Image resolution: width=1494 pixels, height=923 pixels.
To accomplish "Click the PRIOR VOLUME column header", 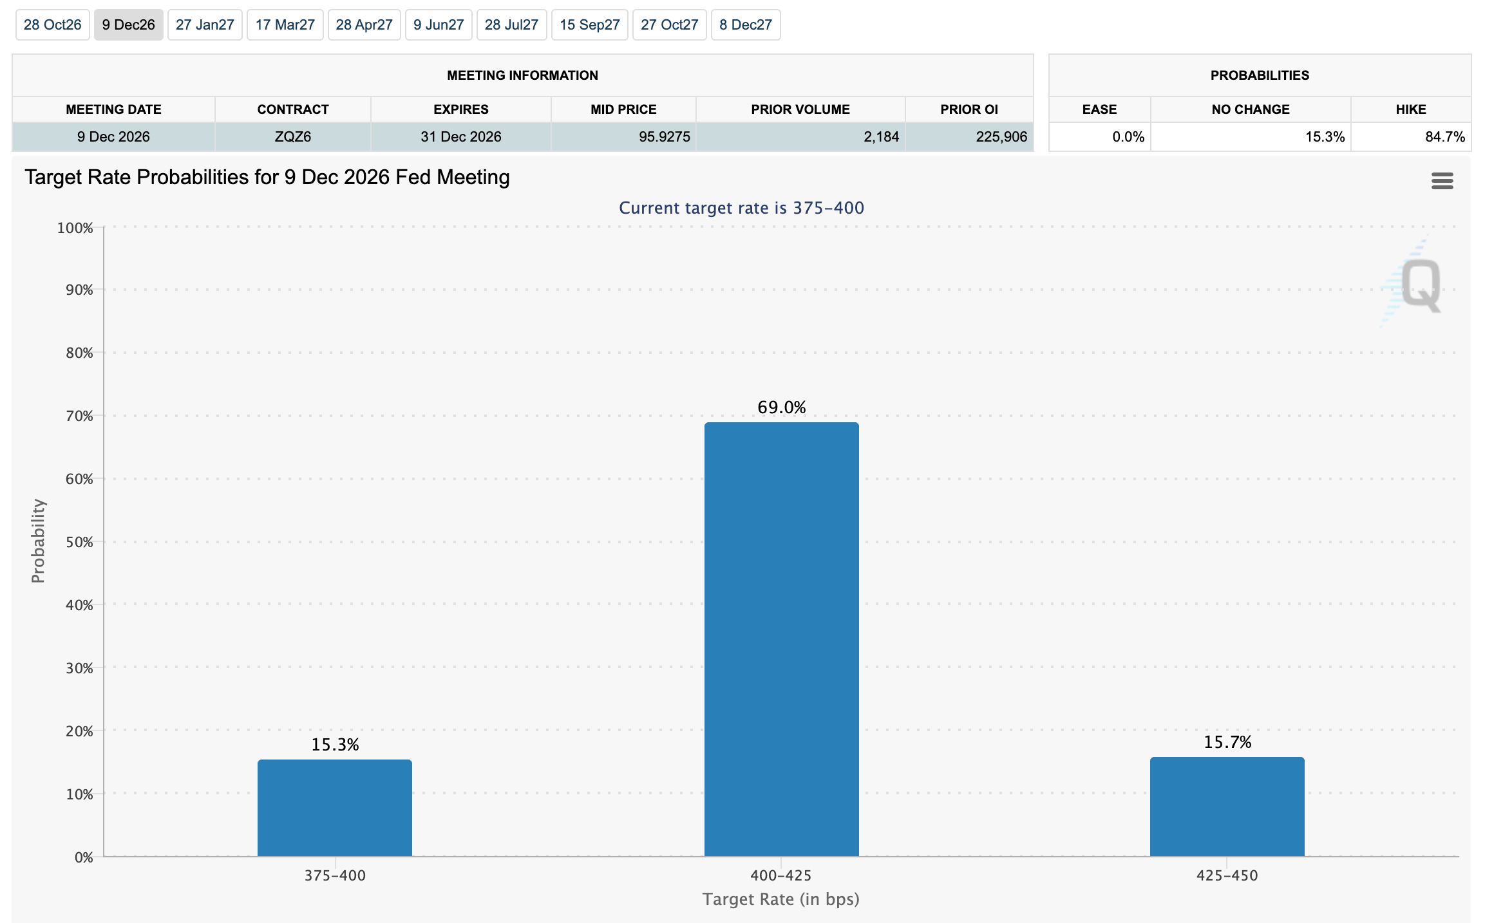I will click(x=800, y=109).
